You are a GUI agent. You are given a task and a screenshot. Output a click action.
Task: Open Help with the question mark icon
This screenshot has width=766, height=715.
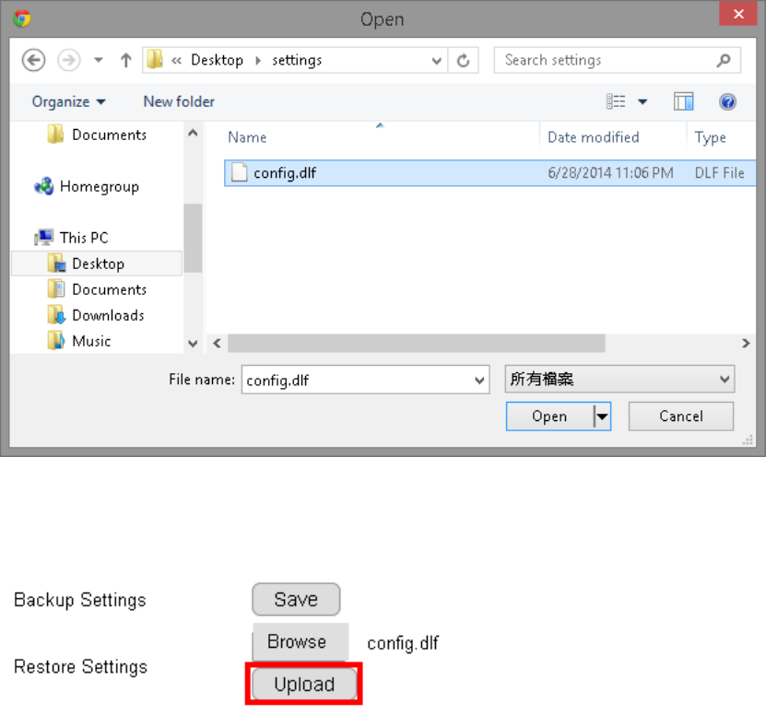point(727,101)
